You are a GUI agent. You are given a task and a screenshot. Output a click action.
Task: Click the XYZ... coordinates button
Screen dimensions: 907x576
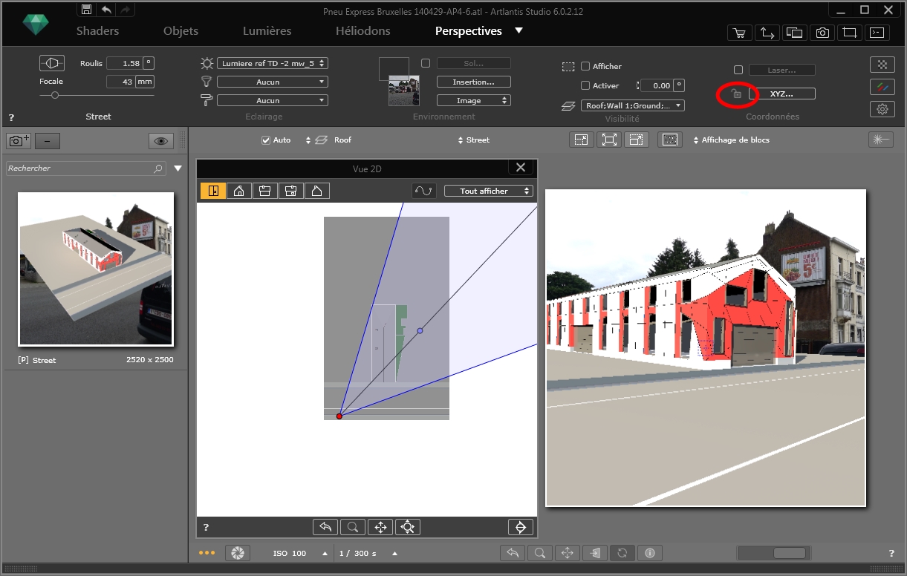tap(781, 94)
